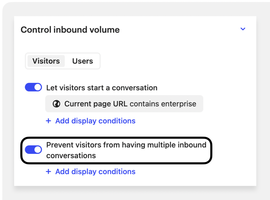Click the globe icon in URL condition
The width and height of the screenshot is (270, 200).
(56, 104)
